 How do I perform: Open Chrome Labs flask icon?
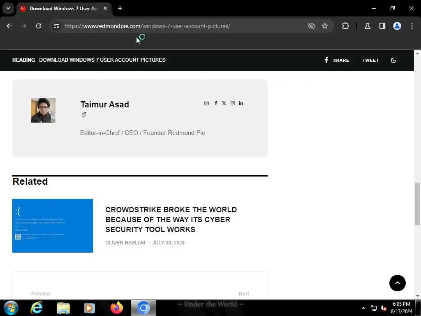point(368,26)
